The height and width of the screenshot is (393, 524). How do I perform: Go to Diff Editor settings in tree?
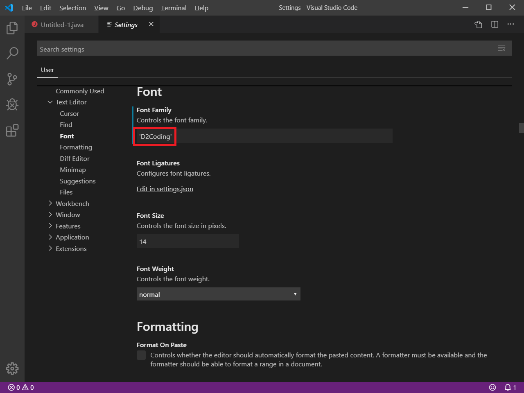[75, 158]
